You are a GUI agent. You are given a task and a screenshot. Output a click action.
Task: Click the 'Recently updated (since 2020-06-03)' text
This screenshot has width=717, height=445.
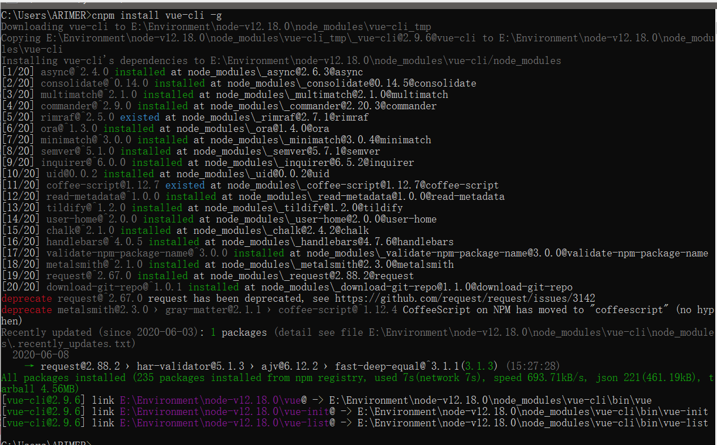click(103, 332)
